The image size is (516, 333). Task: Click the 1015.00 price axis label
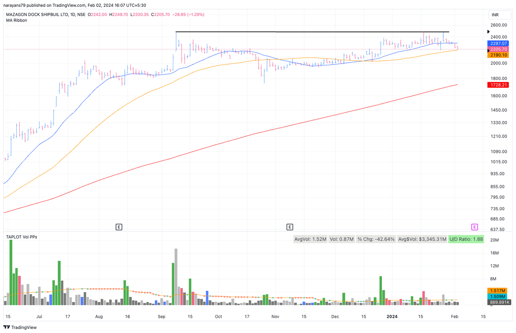[x=498, y=162]
